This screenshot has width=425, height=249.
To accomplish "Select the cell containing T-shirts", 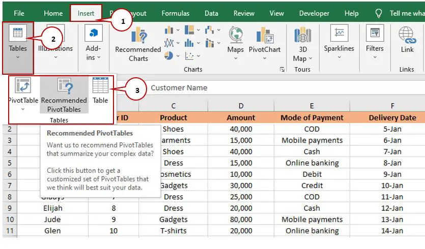I will coord(174,231).
